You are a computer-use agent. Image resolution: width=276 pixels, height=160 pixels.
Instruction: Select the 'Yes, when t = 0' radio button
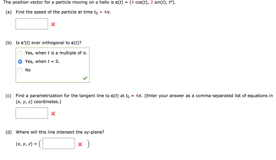[x=20, y=61]
